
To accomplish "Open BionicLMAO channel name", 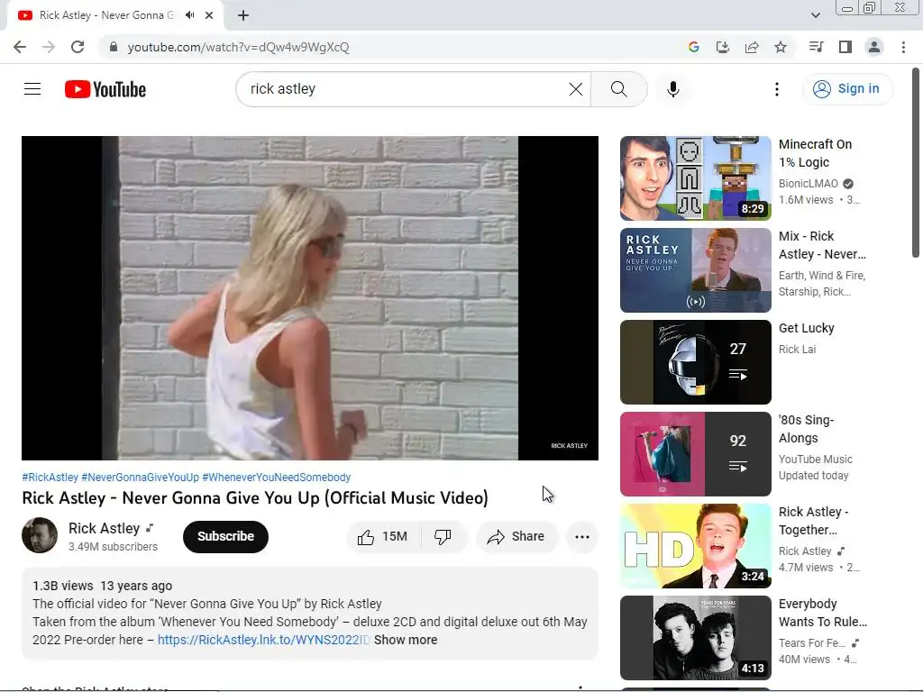I will pyautogui.click(x=809, y=184).
